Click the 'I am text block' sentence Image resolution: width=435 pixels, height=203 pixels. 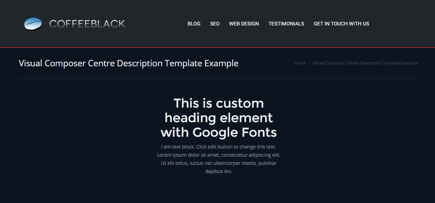[x=219, y=147]
